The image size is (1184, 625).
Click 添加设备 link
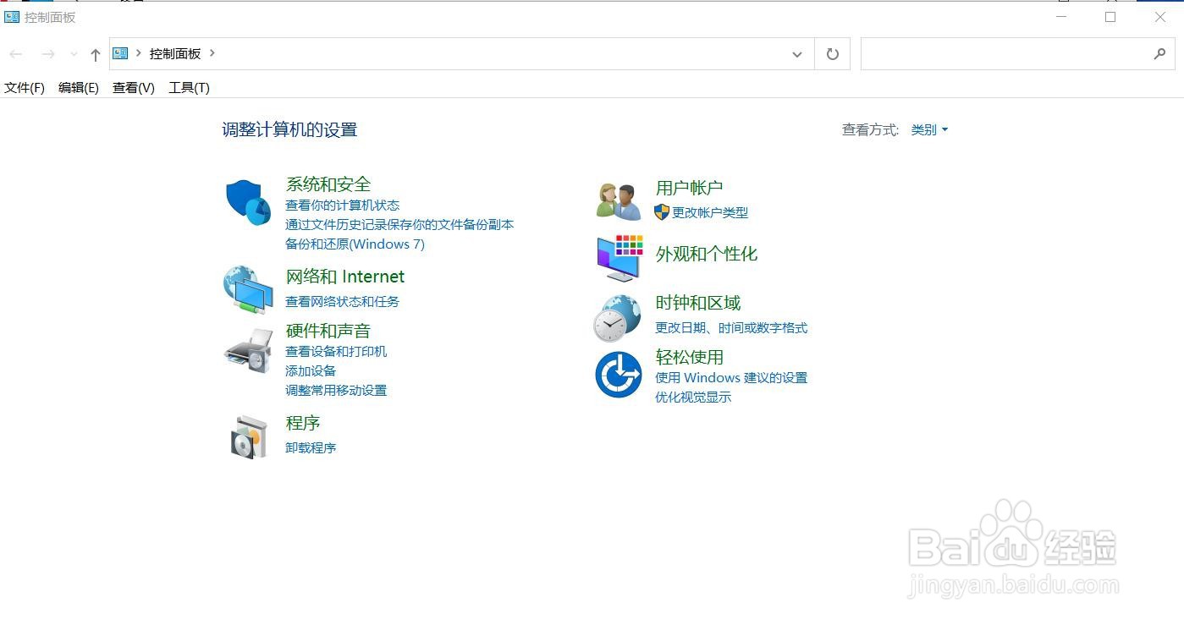tap(311, 371)
